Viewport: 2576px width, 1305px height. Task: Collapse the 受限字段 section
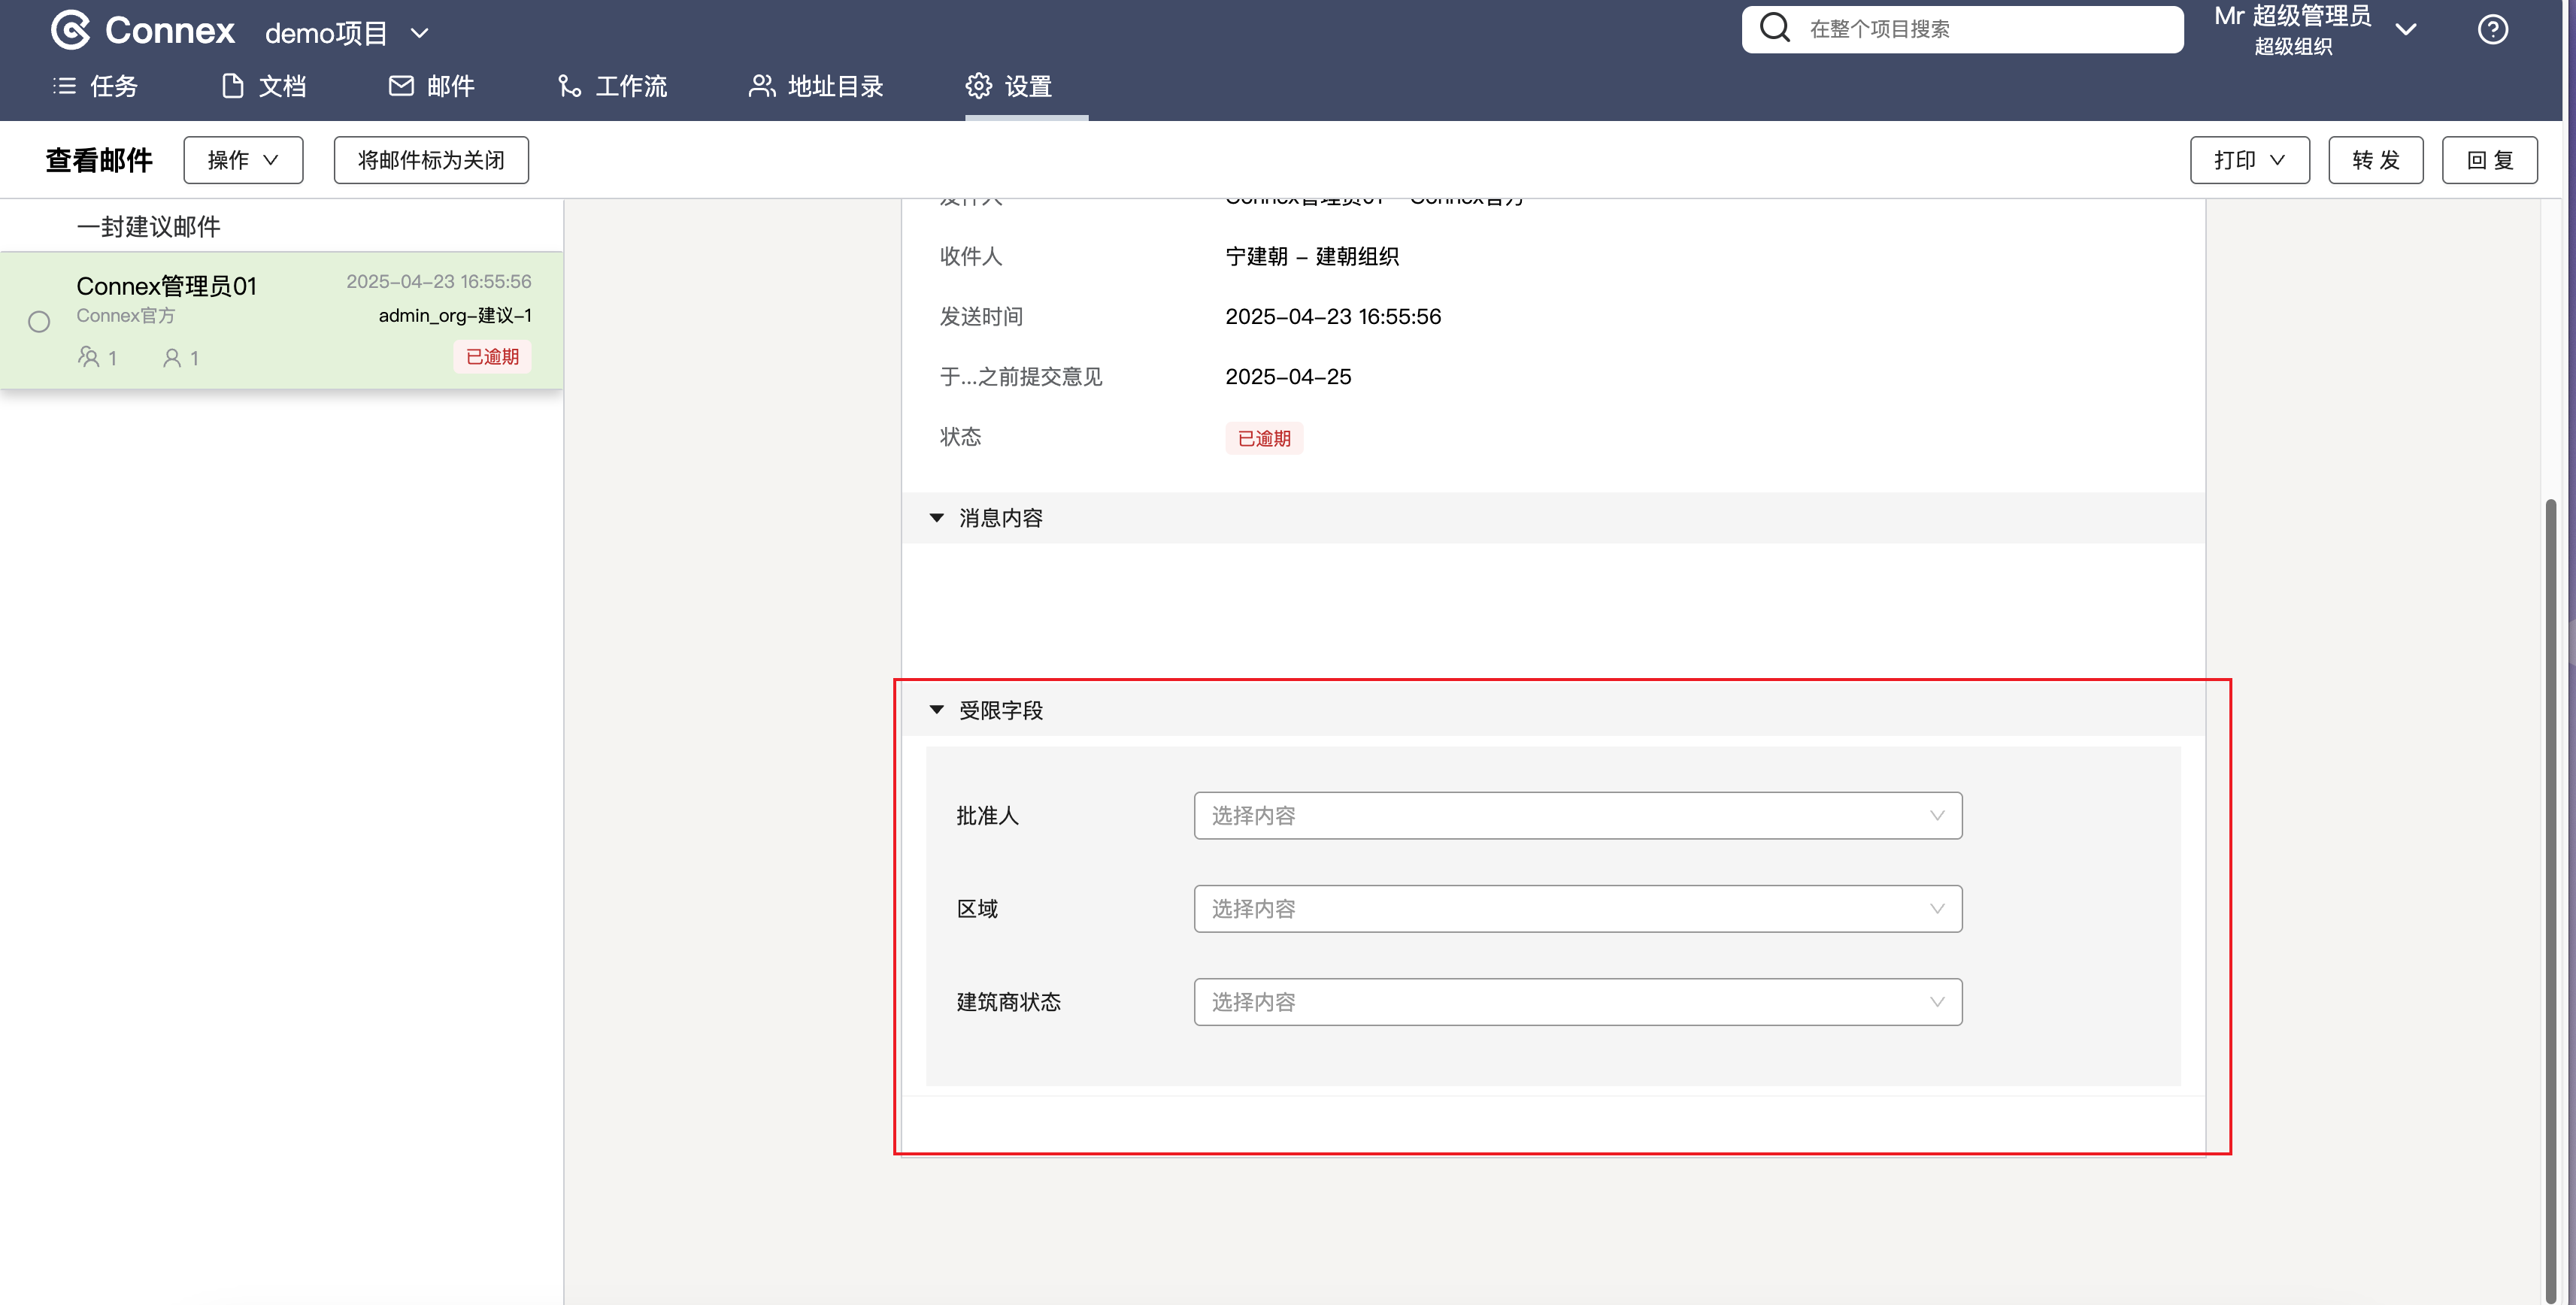tap(936, 710)
